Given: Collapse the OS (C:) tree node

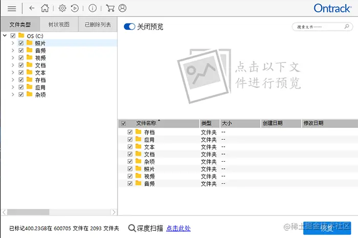Looking at the screenshot, I should coord(5,35).
